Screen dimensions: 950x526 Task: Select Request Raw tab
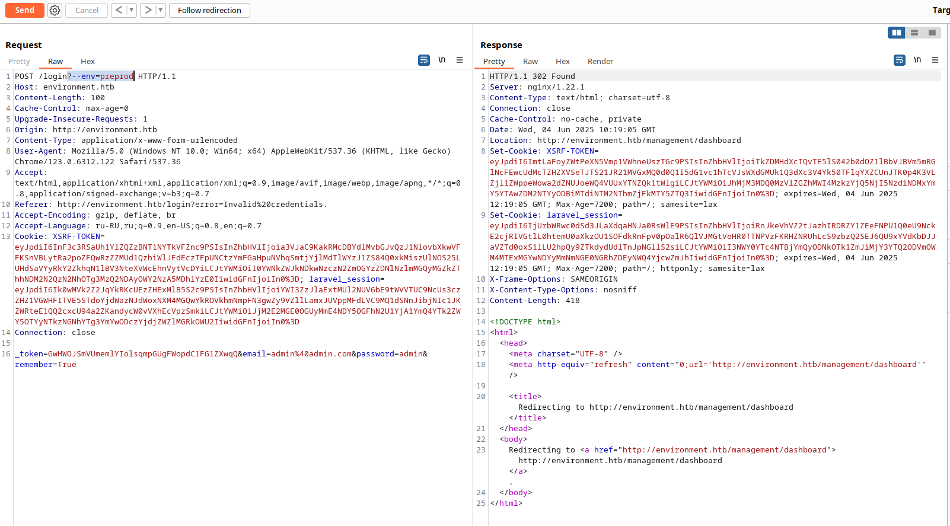[x=55, y=61]
